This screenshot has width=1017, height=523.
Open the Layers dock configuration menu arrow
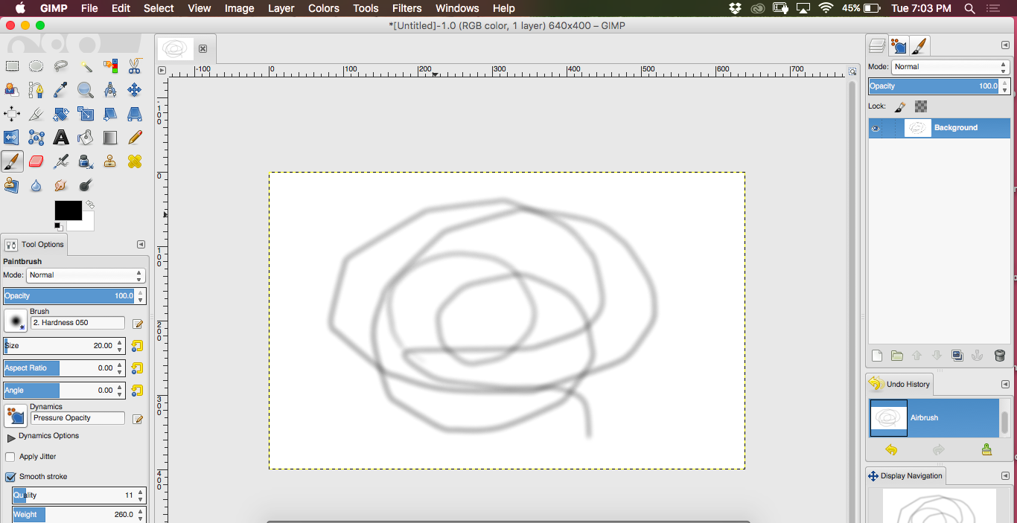[x=1005, y=45]
